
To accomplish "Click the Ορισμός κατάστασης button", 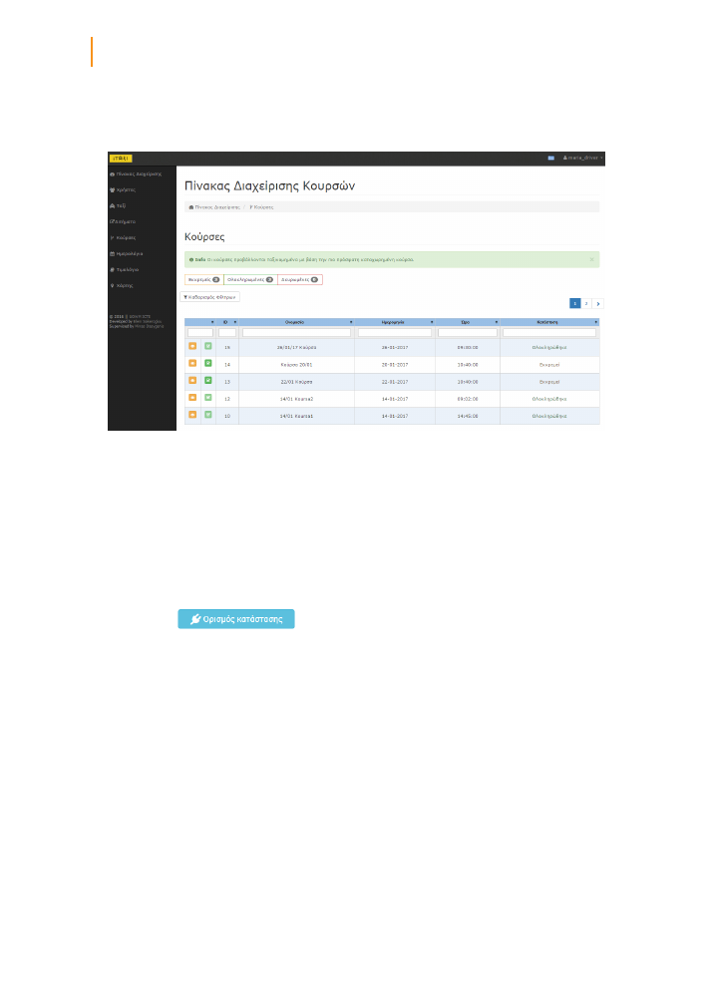I will [236, 619].
